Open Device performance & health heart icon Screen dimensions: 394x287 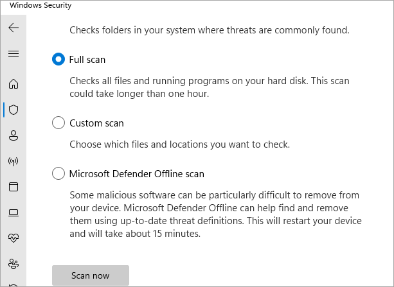[x=13, y=238]
